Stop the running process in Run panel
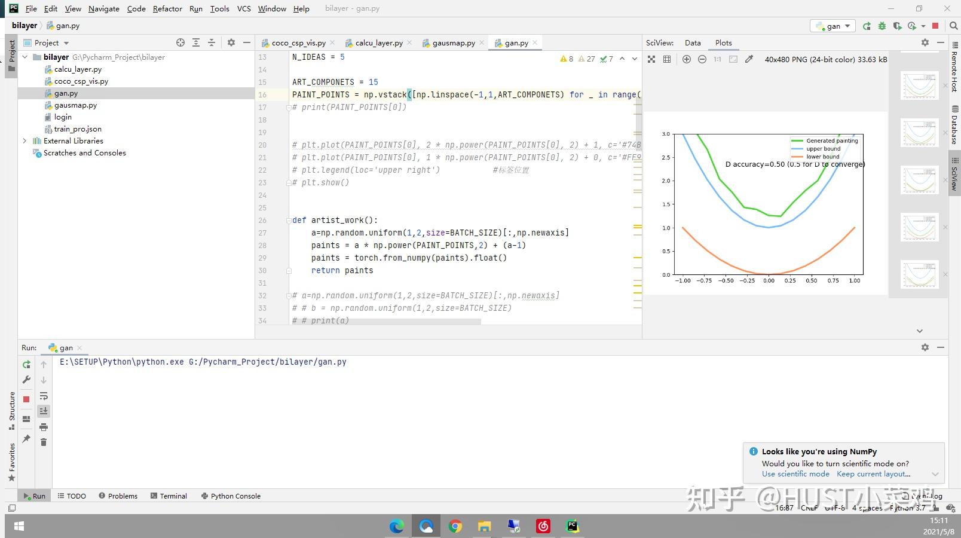 tap(26, 399)
